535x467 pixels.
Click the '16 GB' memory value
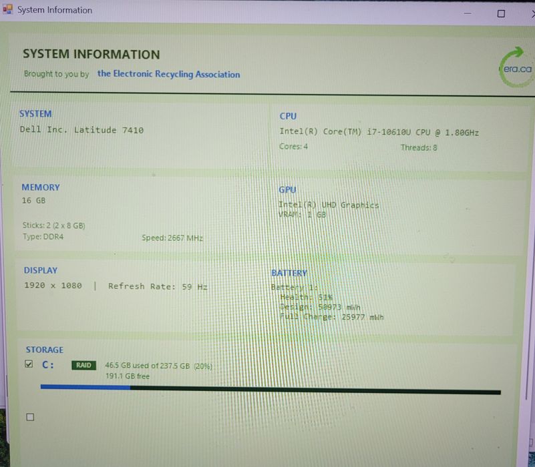[33, 200]
